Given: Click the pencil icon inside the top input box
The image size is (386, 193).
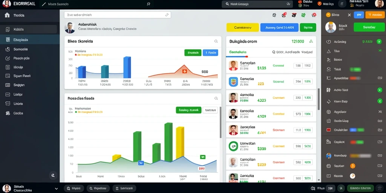Looking at the screenshot, I should 167,15.
